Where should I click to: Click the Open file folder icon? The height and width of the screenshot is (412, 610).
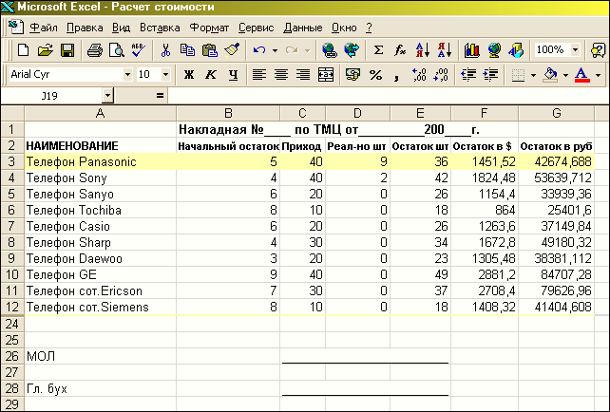(45, 50)
